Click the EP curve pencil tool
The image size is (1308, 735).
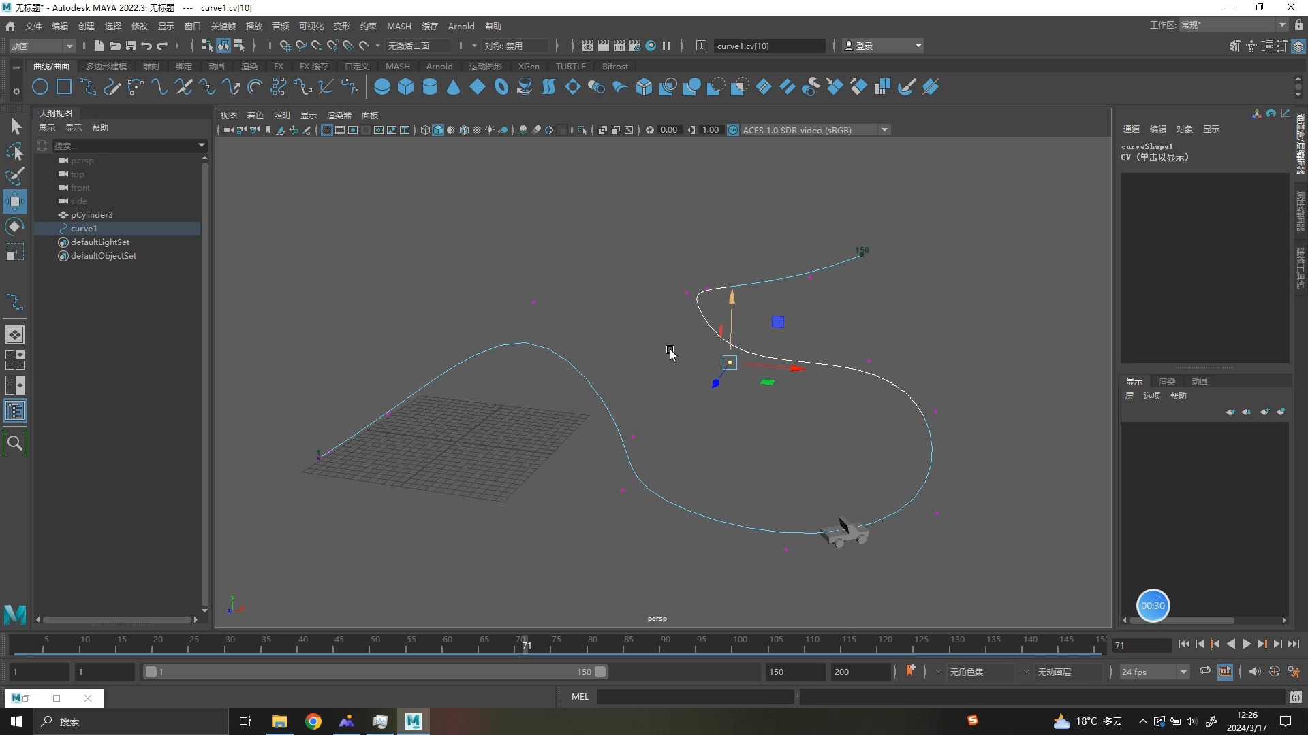coord(112,87)
